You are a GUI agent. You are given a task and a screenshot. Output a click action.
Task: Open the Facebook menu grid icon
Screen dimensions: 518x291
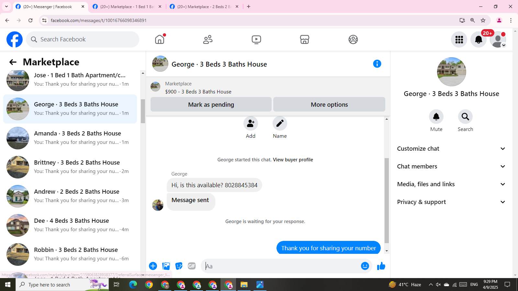click(x=459, y=39)
